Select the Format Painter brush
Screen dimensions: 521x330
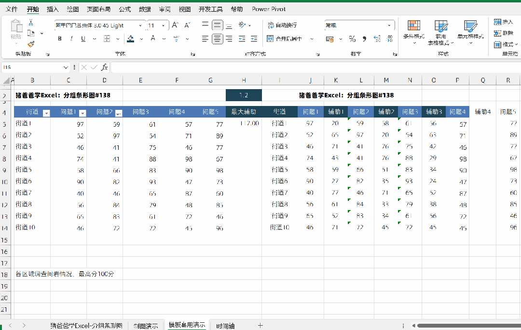(x=31, y=44)
